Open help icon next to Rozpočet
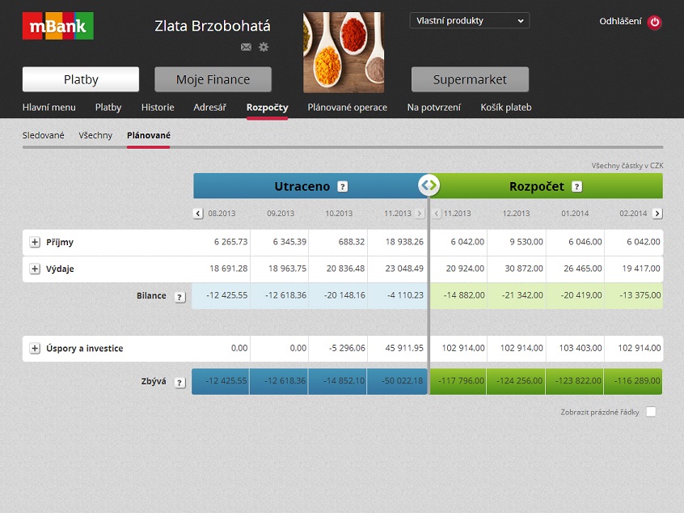684x513 pixels. click(x=576, y=187)
